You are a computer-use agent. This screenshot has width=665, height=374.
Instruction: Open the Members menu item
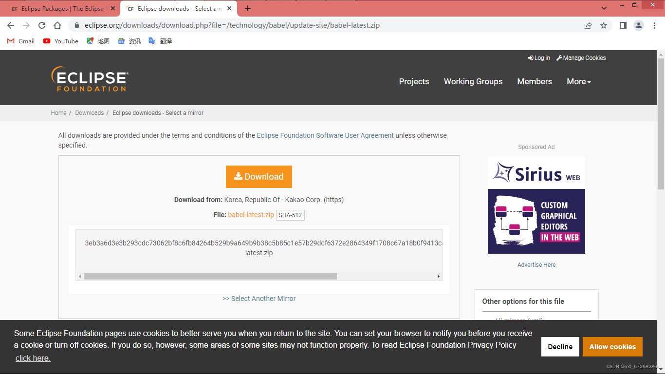click(535, 81)
